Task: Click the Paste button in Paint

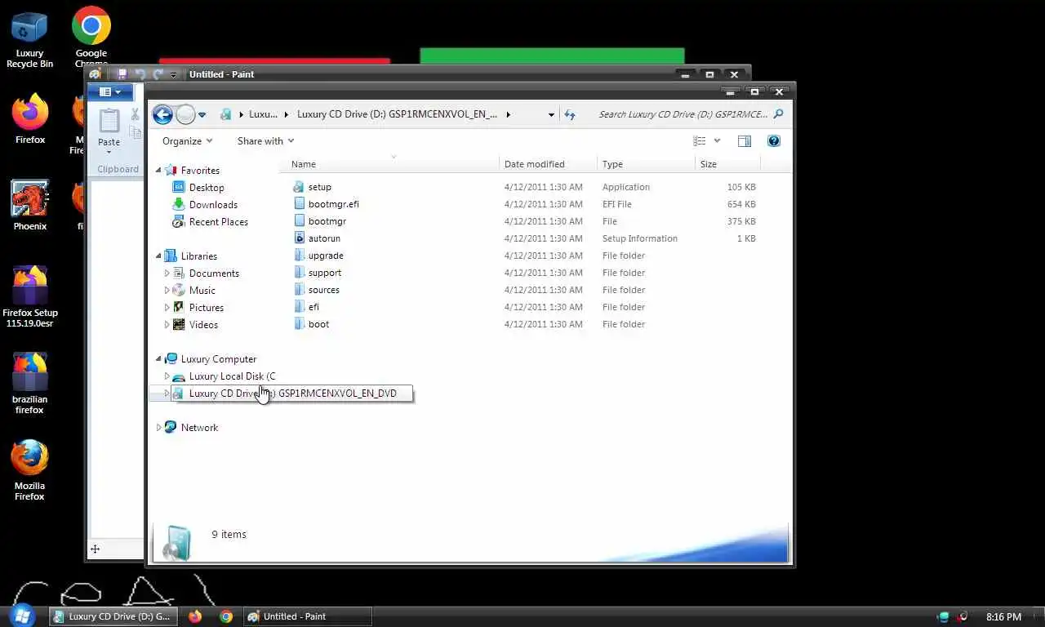Action: pos(109,131)
